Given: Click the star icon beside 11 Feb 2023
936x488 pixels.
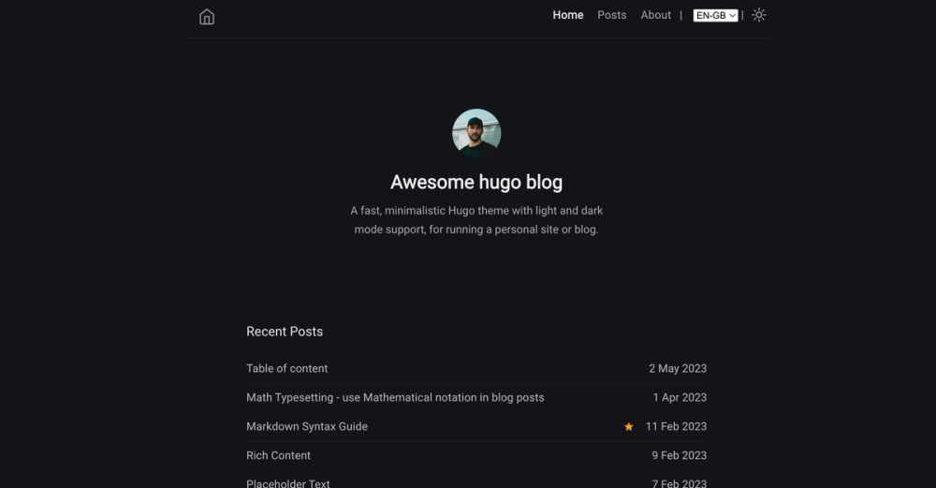Looking at the screenshot, I should click(629, 426).
